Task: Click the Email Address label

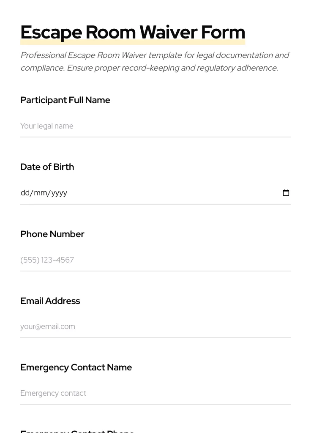Action: coord(50,301)
